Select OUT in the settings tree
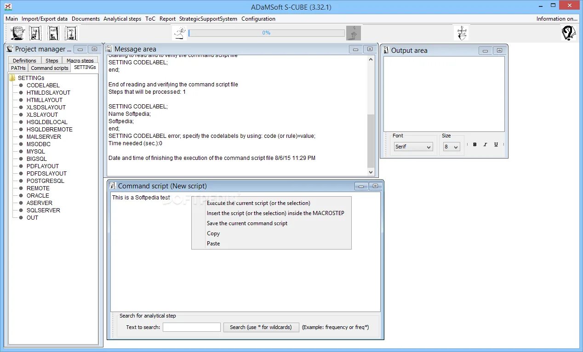 (32, 218)
